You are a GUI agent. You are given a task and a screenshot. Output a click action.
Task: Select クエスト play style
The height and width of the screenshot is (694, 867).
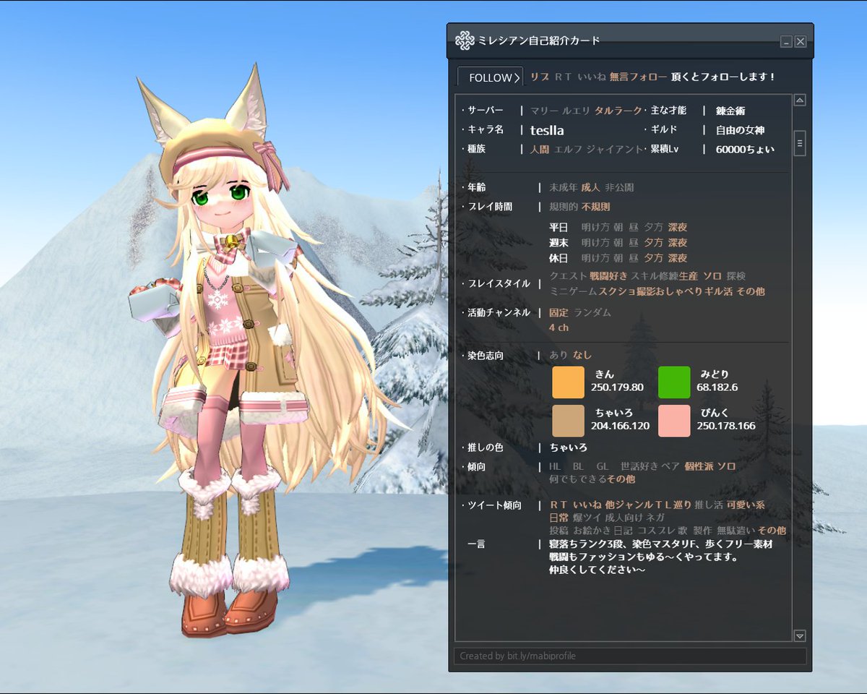568,276
